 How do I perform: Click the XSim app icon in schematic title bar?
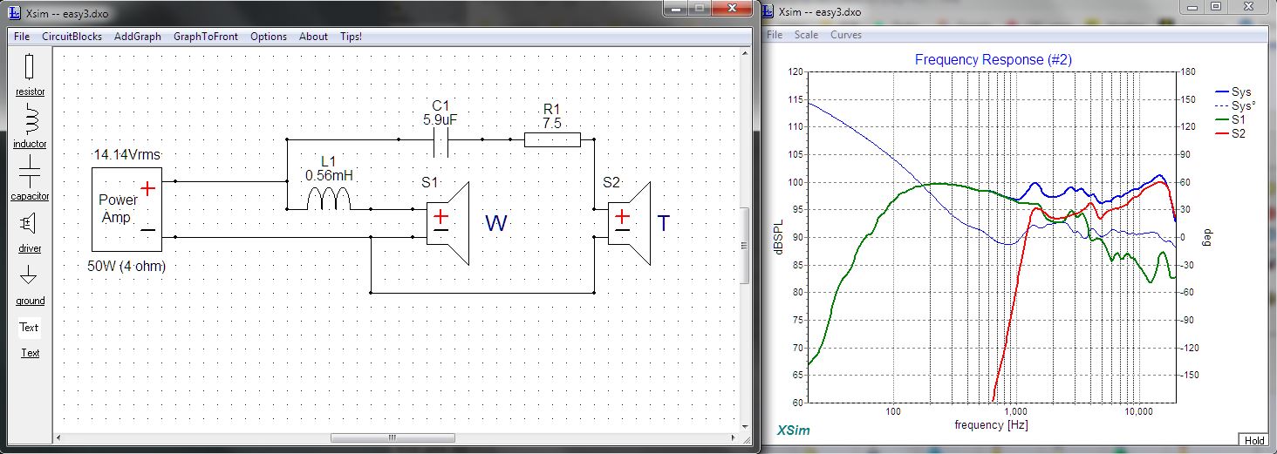click(x=16, y=13)
